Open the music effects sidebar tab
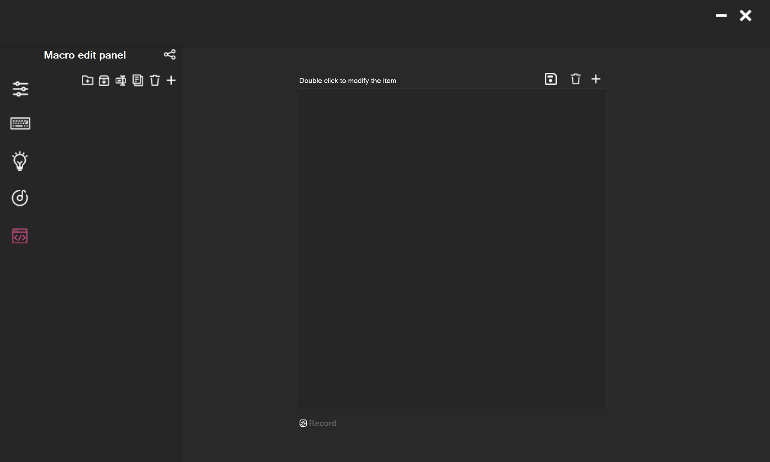This screenshot has height=462, width=770. pyautogui.click(x=20, y=198)
